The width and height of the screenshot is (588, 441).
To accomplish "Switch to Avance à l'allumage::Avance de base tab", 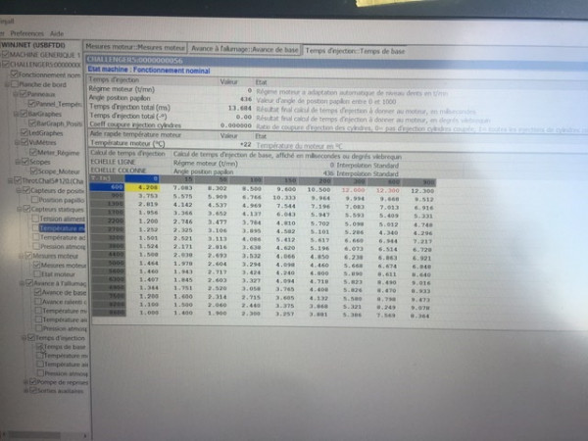I will click(245, 49).
